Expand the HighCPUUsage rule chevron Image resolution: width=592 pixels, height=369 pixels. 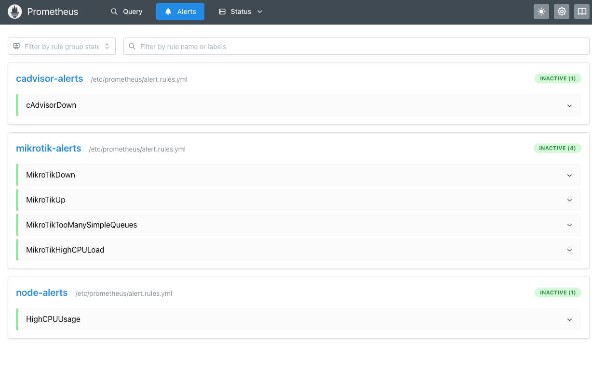click(x=569, y=319)
